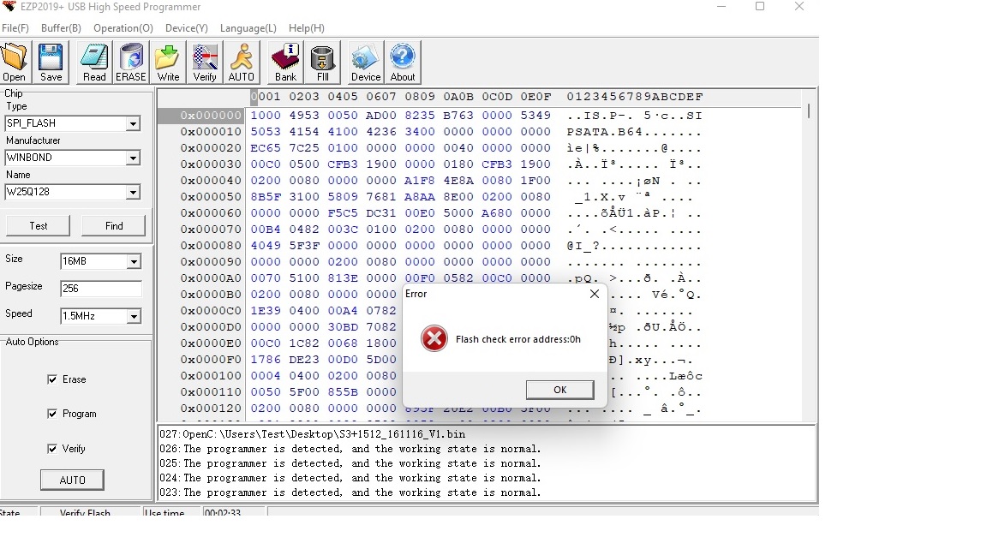Click the red error icon in dialog
Screen dimensions: 987x555
point(434,338)
